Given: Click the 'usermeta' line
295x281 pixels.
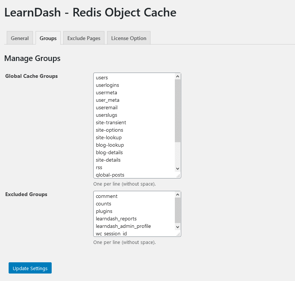Looking at the screenshot, I should point(106,92).
